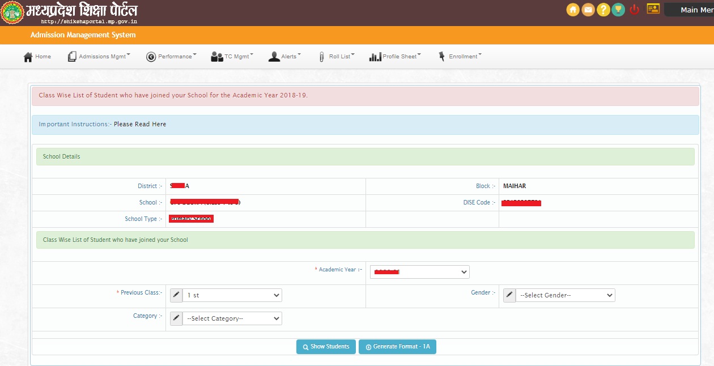The width and height of the screenshot is (714, 366).
Task: Open the Admissions Mgmt menu
Action: click(x=99, y=57)
